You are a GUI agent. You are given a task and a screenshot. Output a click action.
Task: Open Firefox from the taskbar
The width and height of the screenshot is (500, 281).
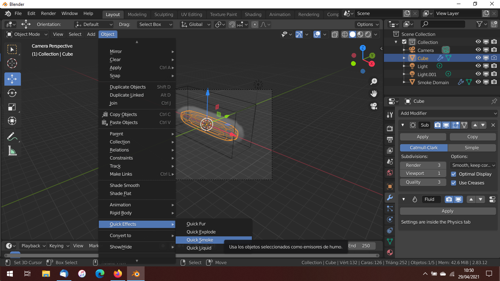118,274
